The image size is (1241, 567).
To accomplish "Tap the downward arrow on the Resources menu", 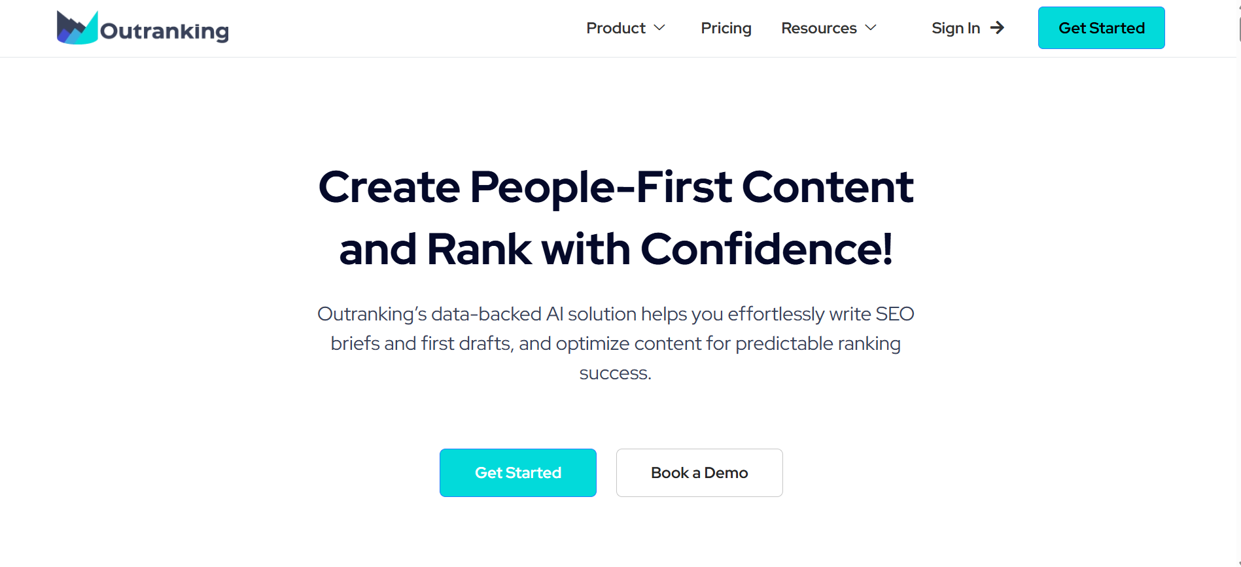I will pyautogui.click(x=871, y=28).
